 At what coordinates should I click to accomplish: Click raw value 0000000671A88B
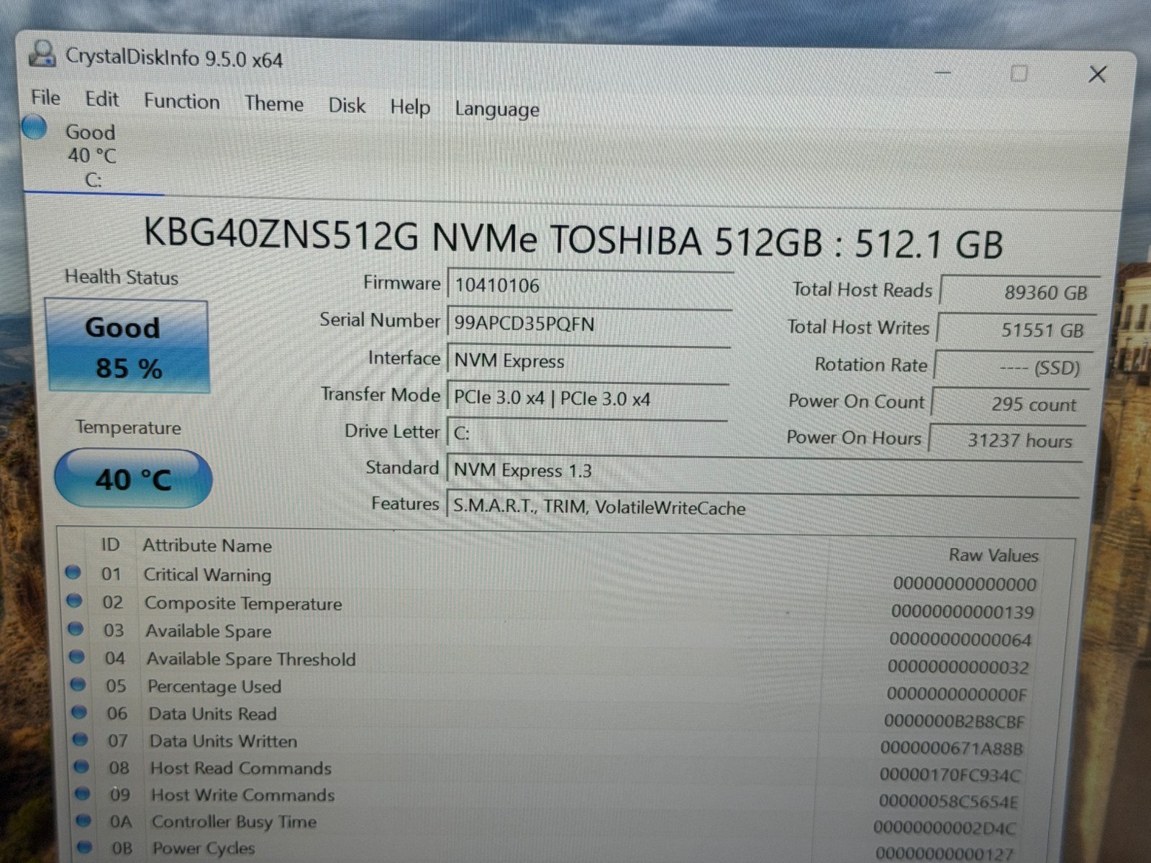point(952,749)
